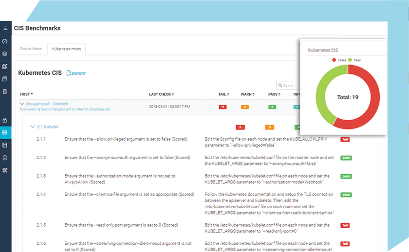Open the tools wrench icon in sidebar
409x252 pixels.
[x=5, y=170]
